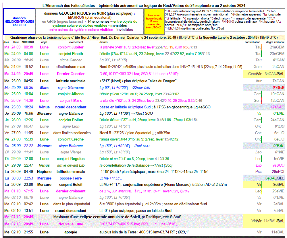Click the detail 'passe en latitude écliptique Sud'
287x238 pixels.
click(125, 107)
